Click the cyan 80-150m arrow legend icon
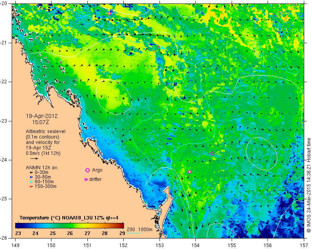 31,182
